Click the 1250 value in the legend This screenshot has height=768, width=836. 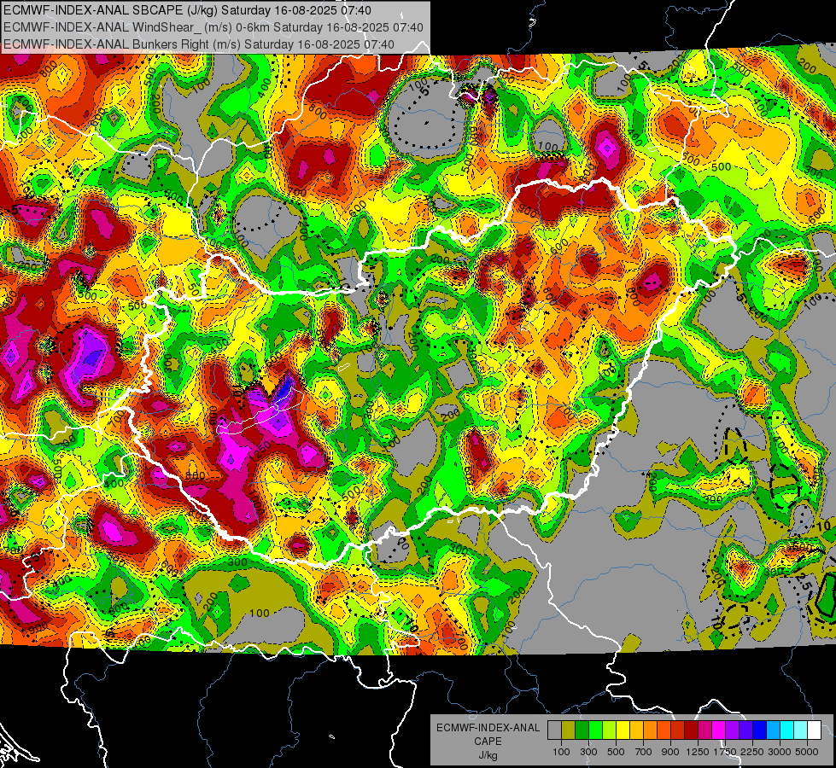(x=698, y=752)
